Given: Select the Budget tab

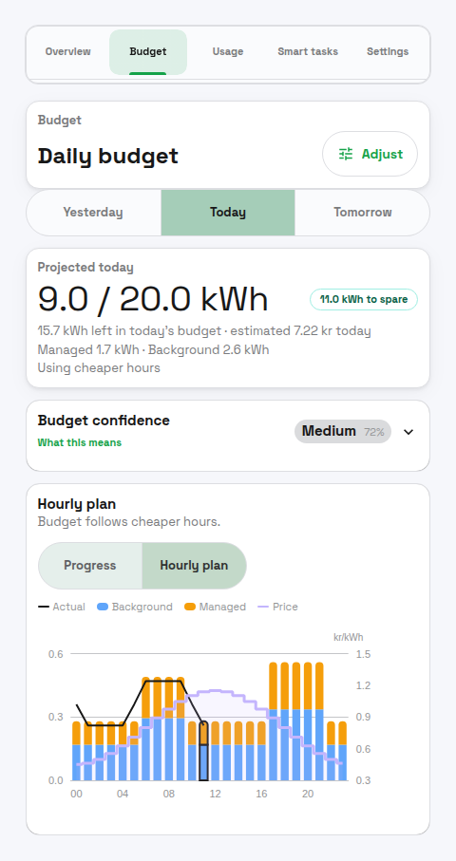Looking at the screenshot, I should tap(148, 51).
